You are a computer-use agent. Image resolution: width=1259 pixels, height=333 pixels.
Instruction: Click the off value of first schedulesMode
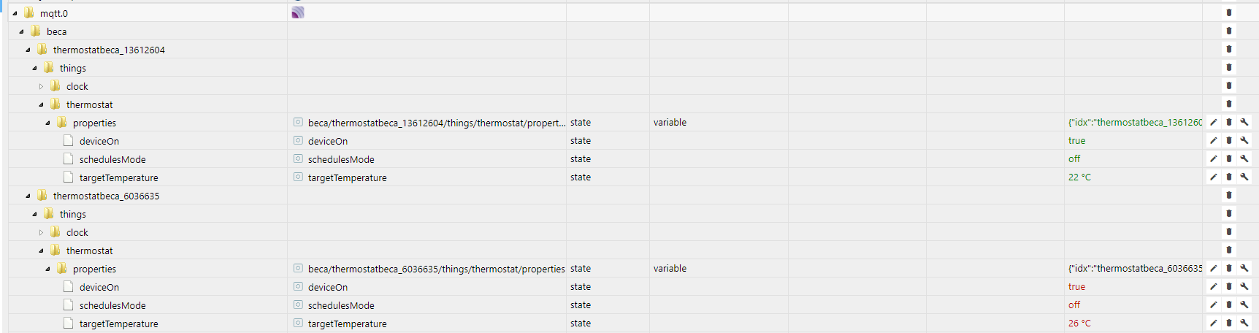pos(1074,159)
